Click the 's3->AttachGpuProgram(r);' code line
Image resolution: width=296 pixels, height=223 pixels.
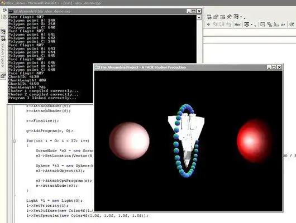(64, 181)
